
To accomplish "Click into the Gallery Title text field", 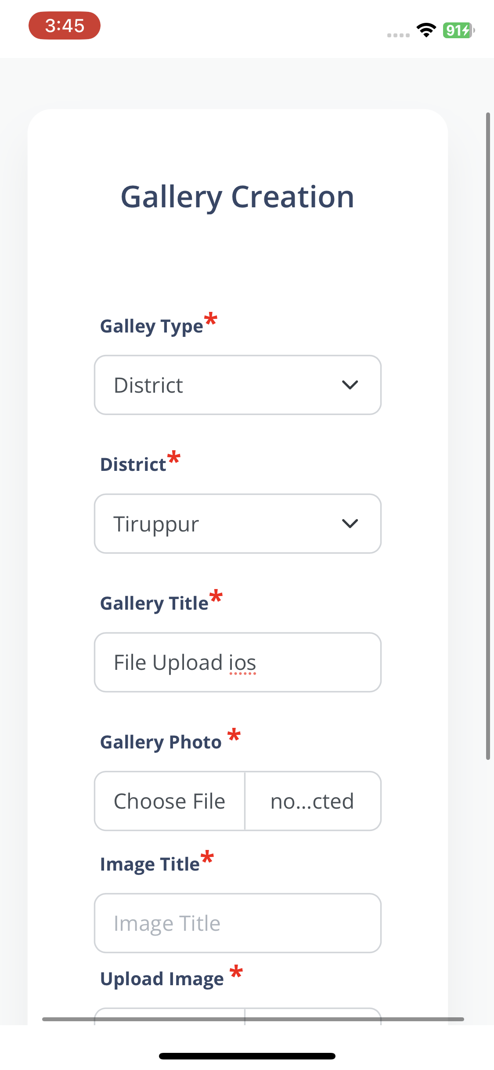I will [238, 662].
